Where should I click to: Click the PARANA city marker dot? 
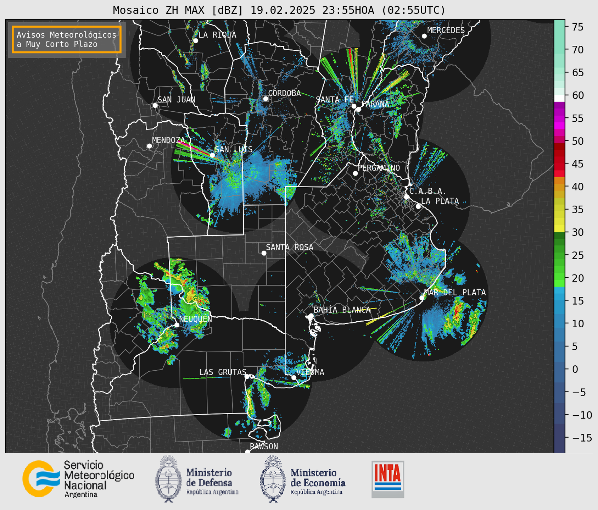(x=358, y=109)
